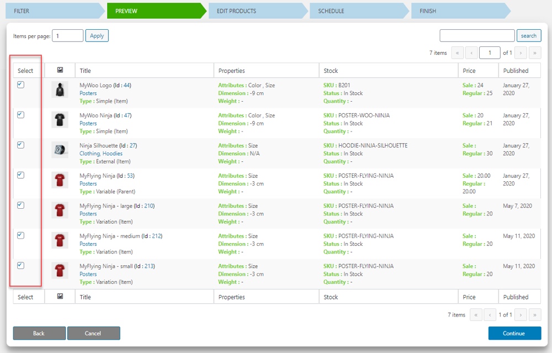Image resolution: width=552 pixels, height=353 pixels.
Task: Uncheck the MyWoo Logo product checkbox
Action: pos(20,85)
